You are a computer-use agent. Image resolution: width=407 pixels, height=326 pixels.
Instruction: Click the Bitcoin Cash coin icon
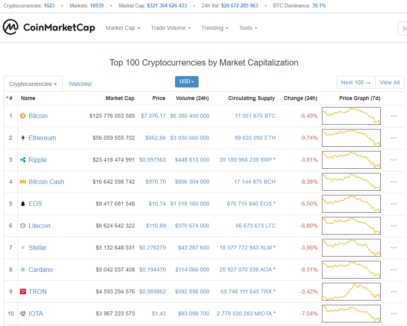pos(23,182)
